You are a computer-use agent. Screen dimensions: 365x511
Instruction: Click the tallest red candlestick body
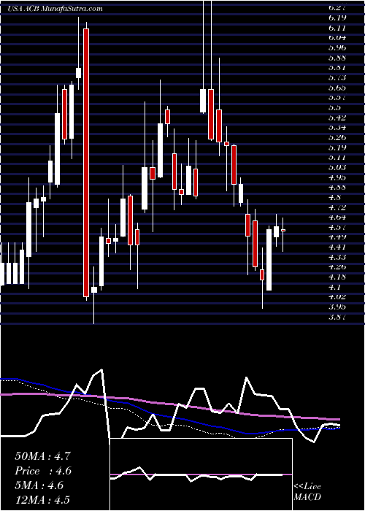click(x=86, y=163)
